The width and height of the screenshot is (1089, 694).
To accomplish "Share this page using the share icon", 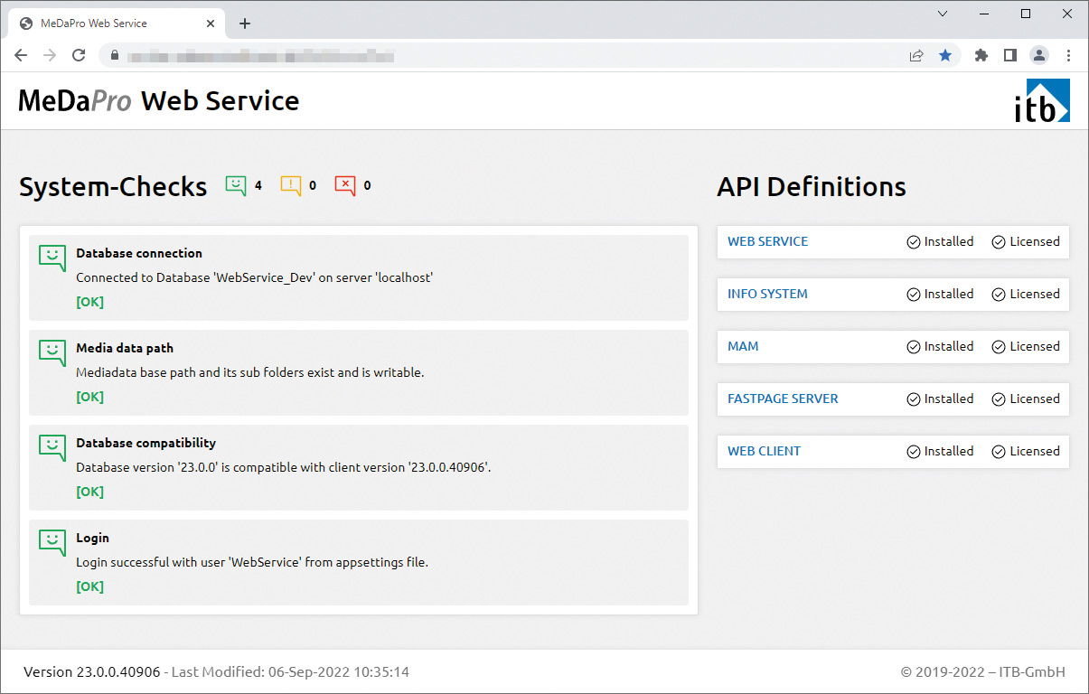I will click(x=916, y=55).
